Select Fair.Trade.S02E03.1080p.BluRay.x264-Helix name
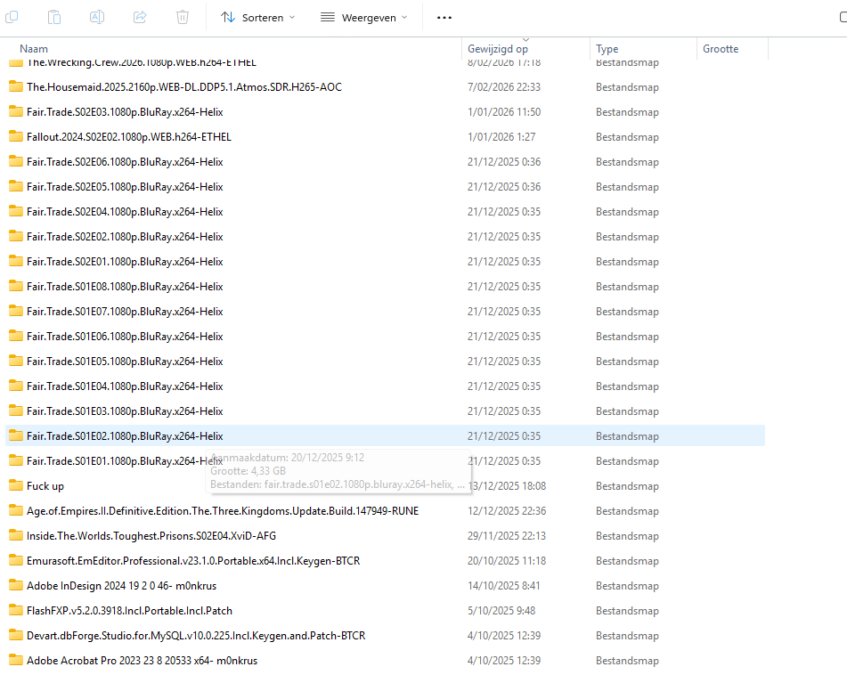The image size is (847, 675). pyautogui.click(x=125, y=112)
